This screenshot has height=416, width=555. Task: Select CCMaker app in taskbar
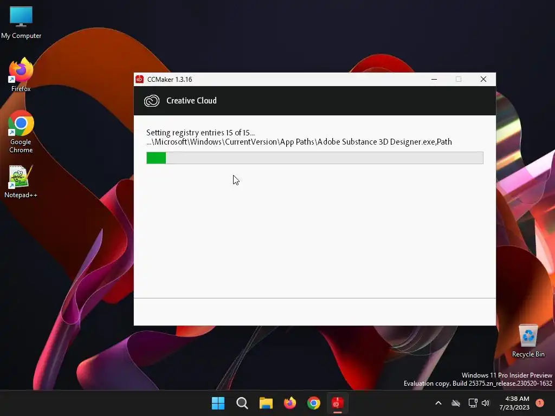pyautogui.click(x=337, y=403)
